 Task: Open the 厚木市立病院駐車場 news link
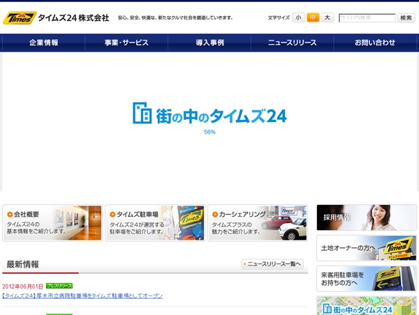[82, 295]
